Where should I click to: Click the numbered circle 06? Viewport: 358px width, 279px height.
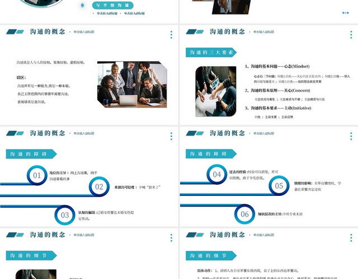[245, 214]
